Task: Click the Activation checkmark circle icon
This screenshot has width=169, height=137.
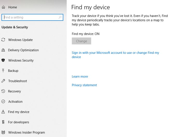Action: [3, 101]
